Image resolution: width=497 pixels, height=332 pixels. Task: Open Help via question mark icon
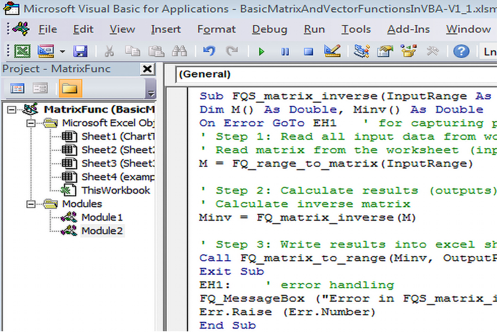(x=461, y=51)
